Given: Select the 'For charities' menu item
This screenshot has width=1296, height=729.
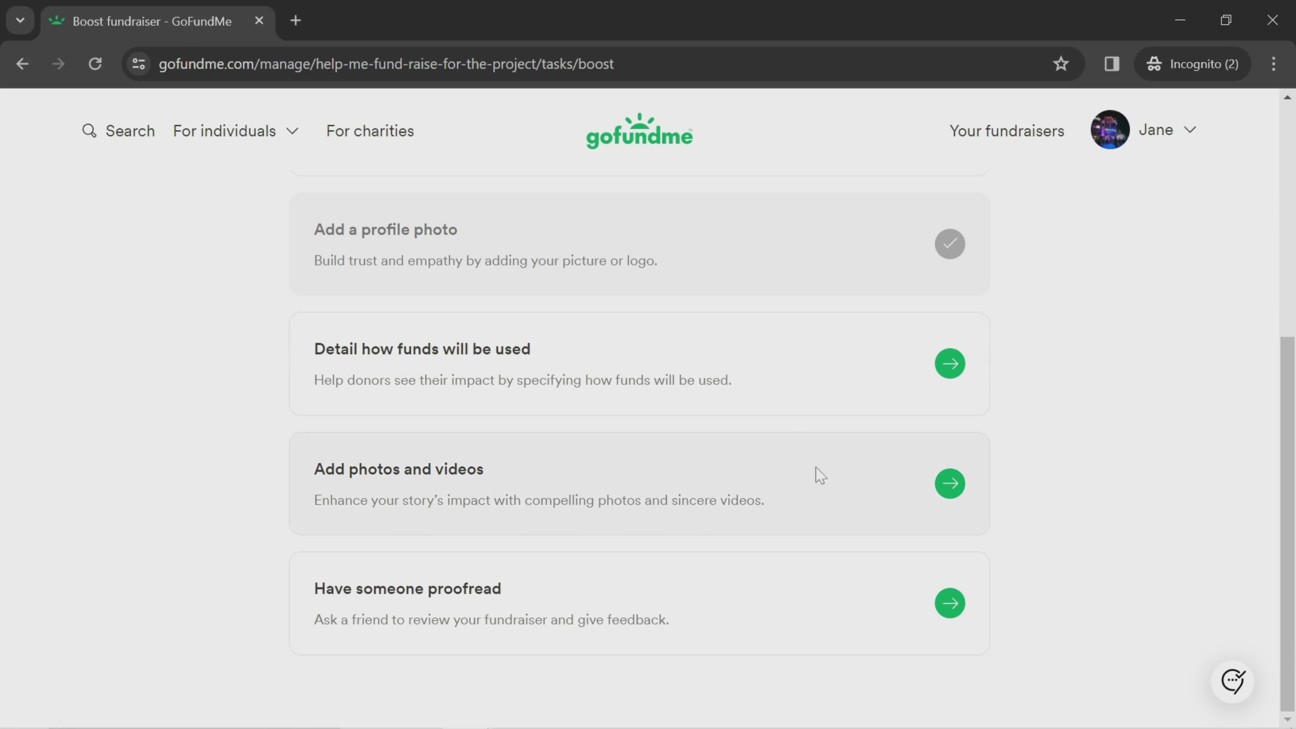Looking at the screenshot, I should click(x=370, y=131).
